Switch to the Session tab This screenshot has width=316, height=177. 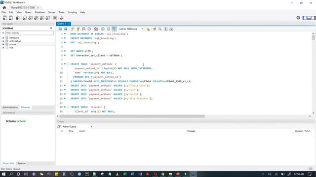point(21,163)
